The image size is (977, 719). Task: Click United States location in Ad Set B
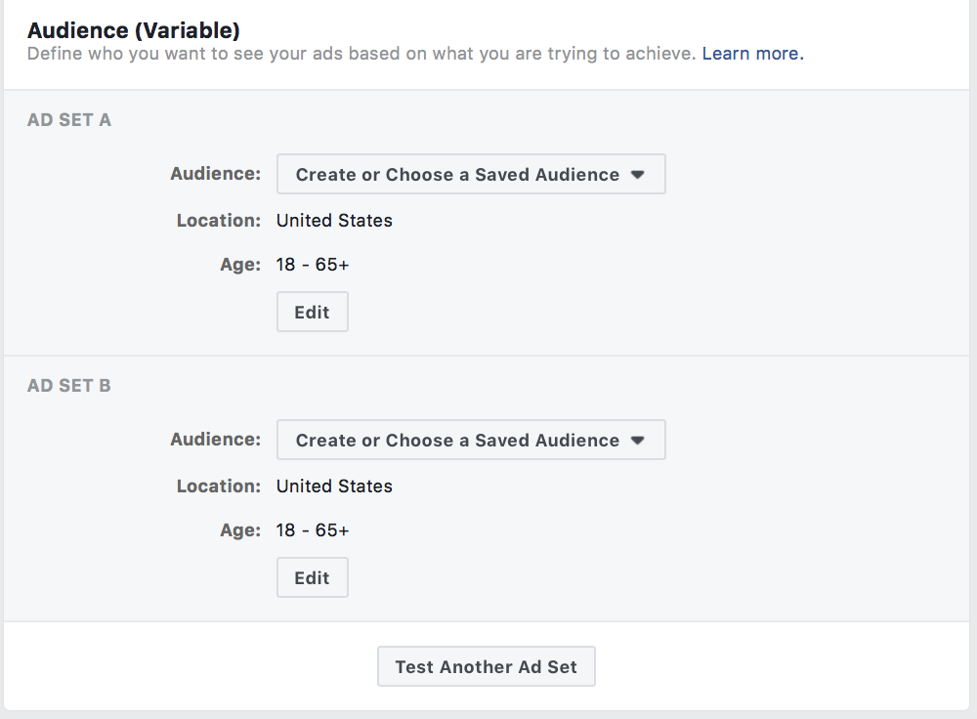[x=334, y=486]
